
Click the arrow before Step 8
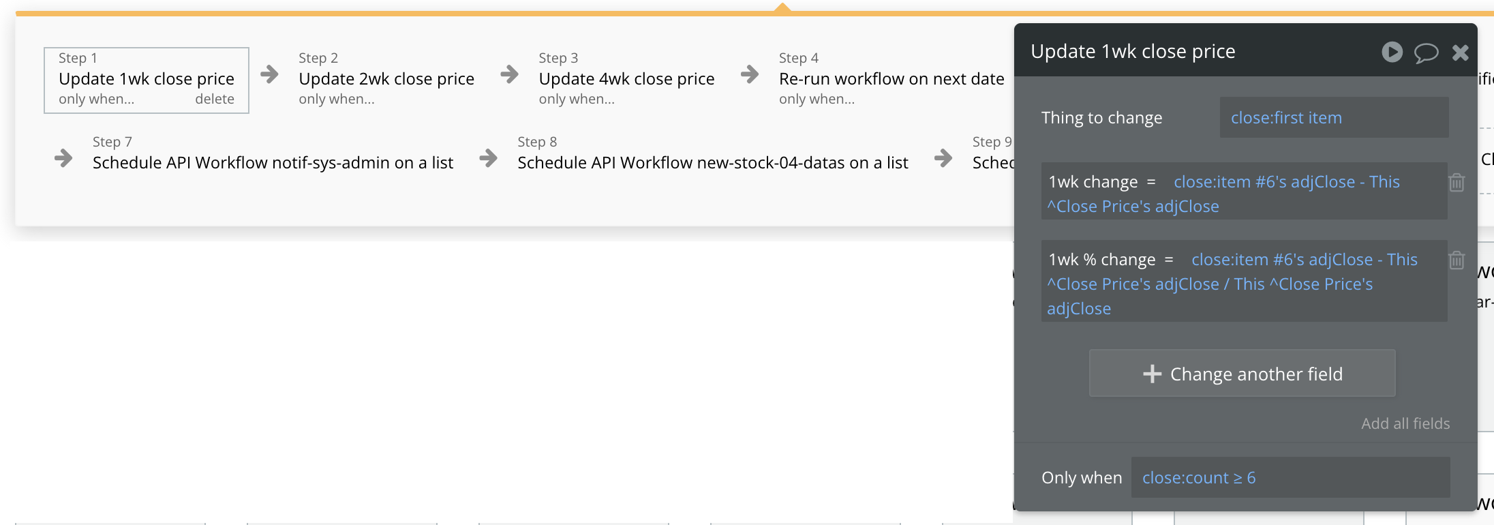tap(488, 158)
